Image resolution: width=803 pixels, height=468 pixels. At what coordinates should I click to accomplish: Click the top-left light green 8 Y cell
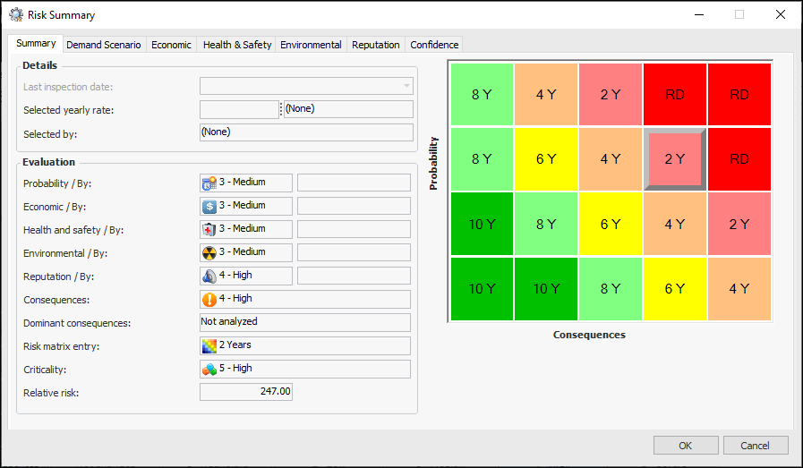pyautogui.click(x=482, y=94)
